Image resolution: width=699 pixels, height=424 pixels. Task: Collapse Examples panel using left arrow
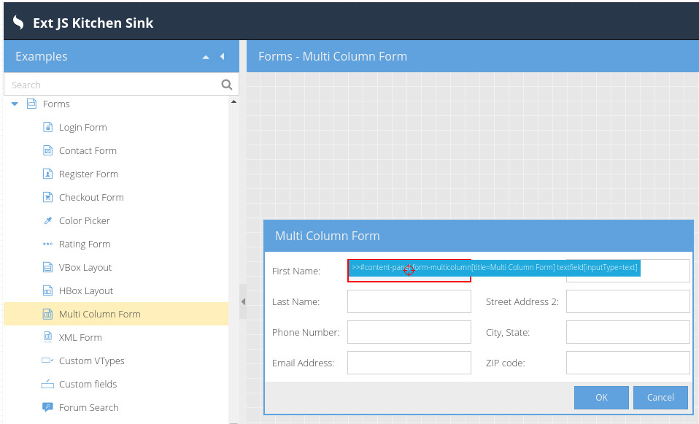[x=223, y=57]
